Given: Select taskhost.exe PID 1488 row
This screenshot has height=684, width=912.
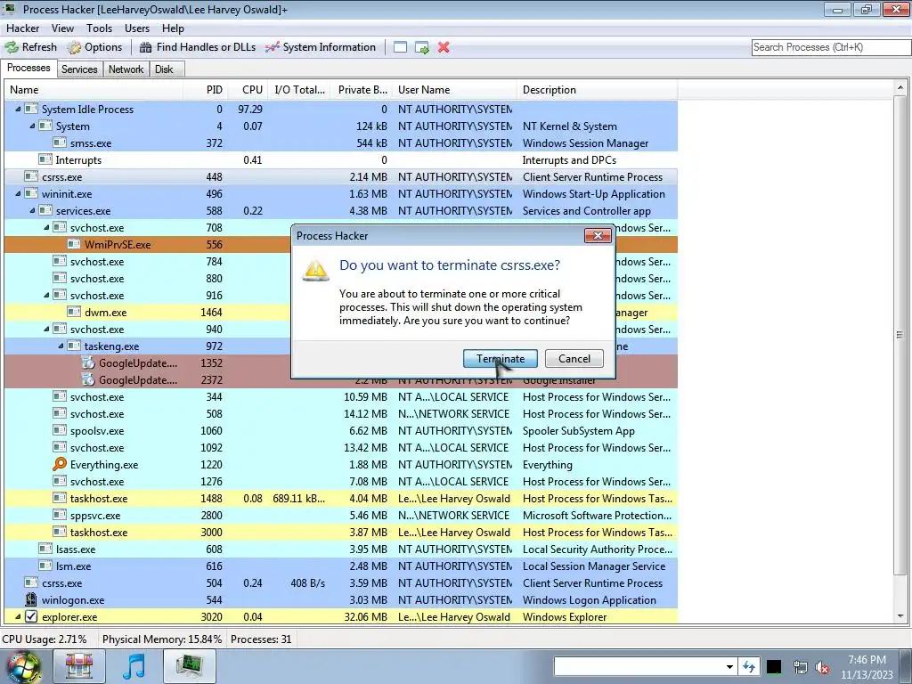Looking at the screenshot, I should click(x=341, y=499).
